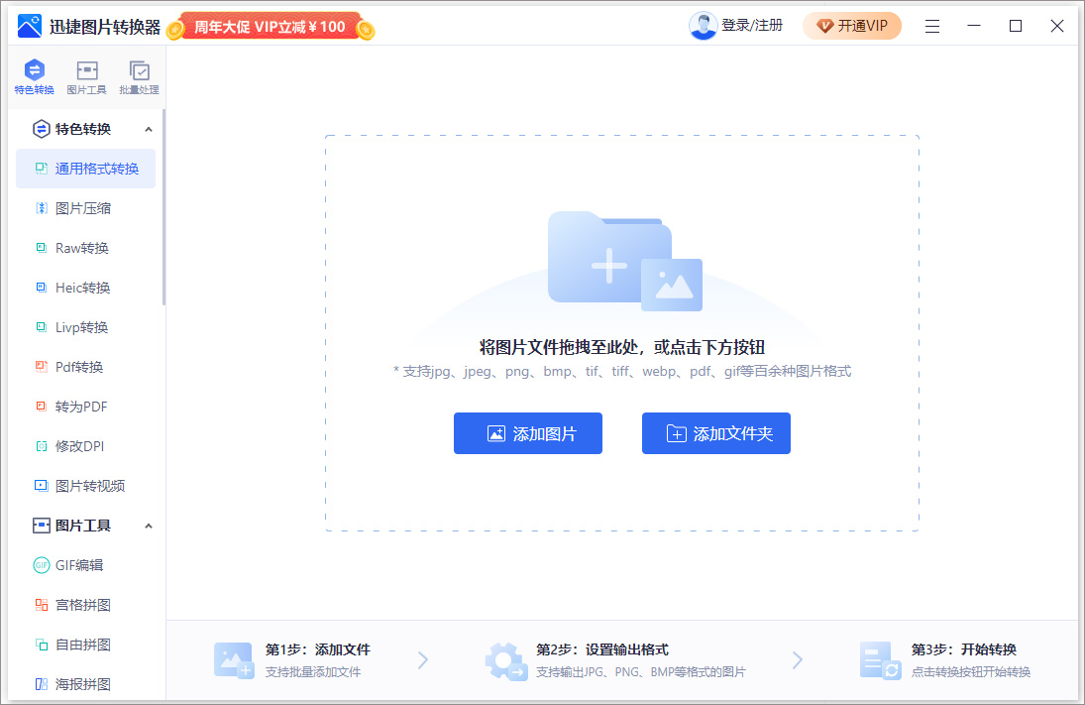The image size is (1085, 705).
Task: Open the 宫格拼图 collage tool
Action: (85, 604)
